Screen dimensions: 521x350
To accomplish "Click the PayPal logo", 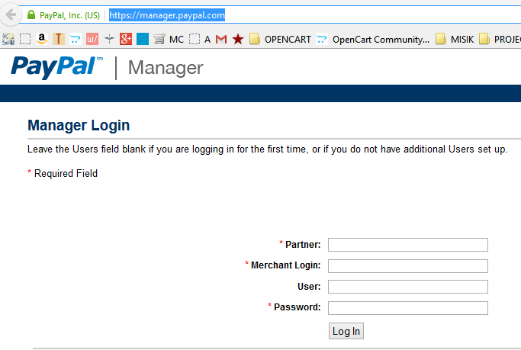I will [x=56, y=67].
